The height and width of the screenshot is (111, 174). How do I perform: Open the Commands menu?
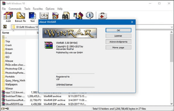tap(15, 9)
